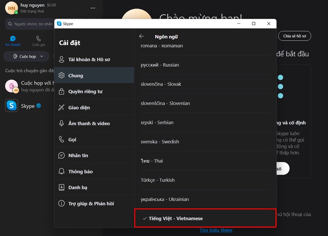Open the Cuộc họp menu
Image resolution: width=328 pixels, height=236 pixels.
pos(26,56)
